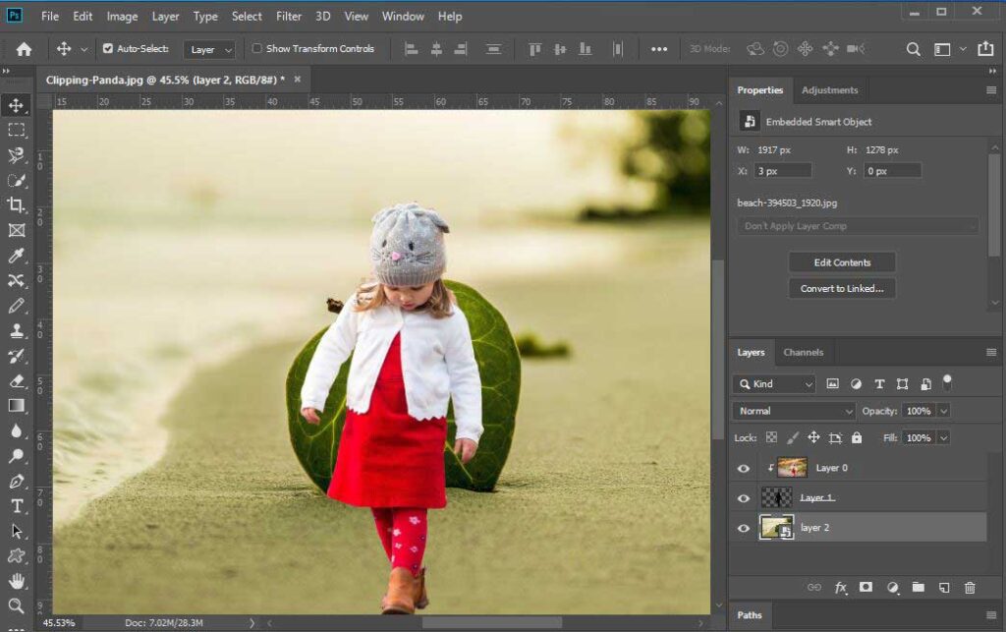Click the Add layer mask icon

[x=866, y=587]
